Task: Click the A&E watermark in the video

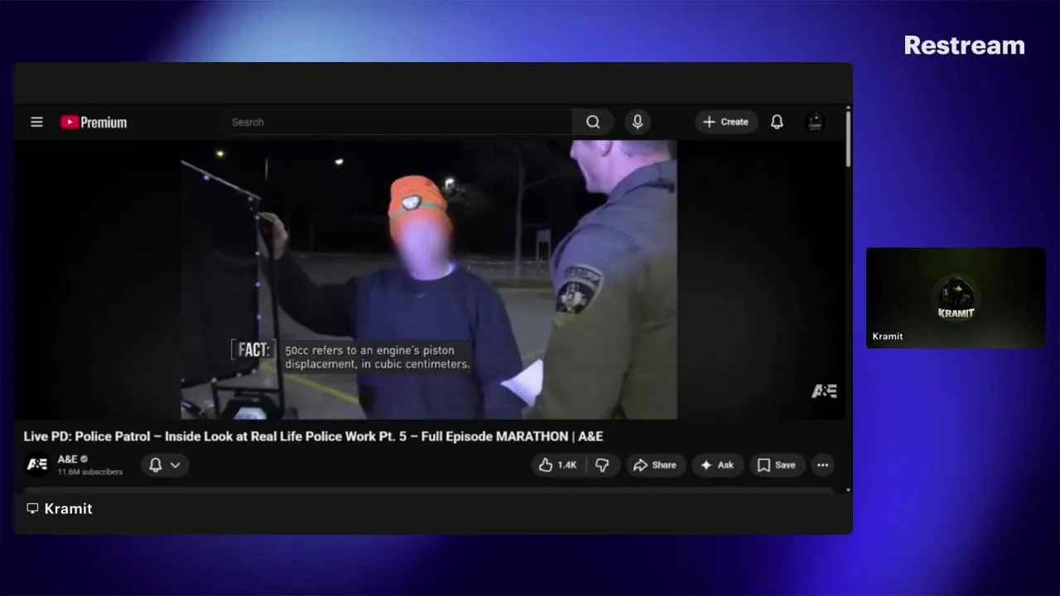Action: (824, 391)
